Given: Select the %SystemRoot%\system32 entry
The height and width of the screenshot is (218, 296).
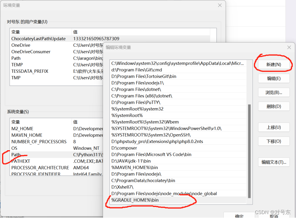Looking at the screenshot, I should coord(178,109).
